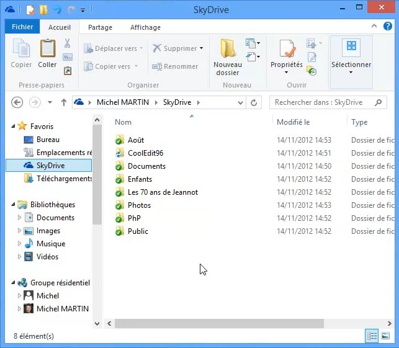Switch to large icons view in status bar

click(x=387, y=336)
